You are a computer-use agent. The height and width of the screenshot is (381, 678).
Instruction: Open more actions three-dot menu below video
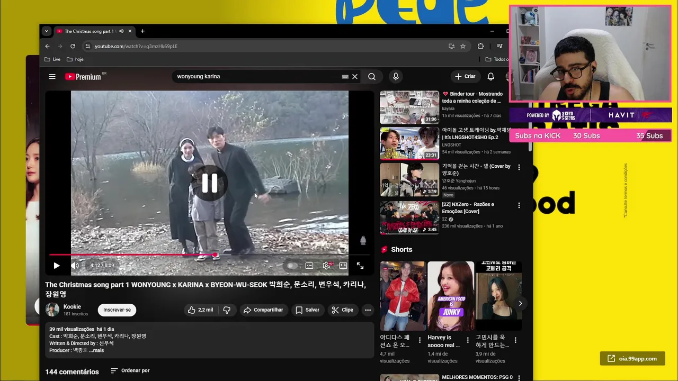click(x=368, y=310)
